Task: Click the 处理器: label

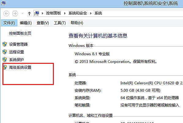Action: point(81,83)
